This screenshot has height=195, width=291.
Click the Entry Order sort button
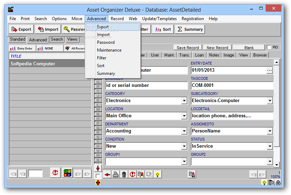click(x=22, y=48)
